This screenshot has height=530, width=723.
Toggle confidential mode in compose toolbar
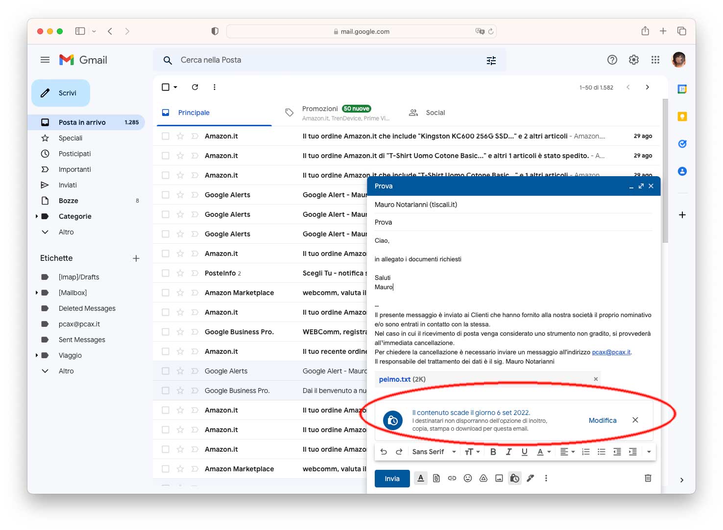pos(515,478)
